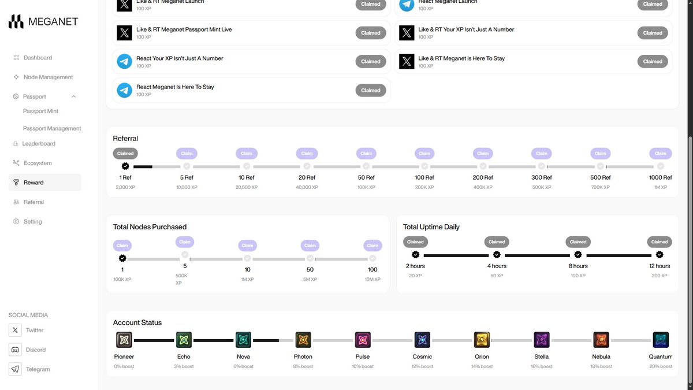Open Node Management page
The height and width of the screenshot is (390, 693).
pyautogui.click(x=48, y=77)
